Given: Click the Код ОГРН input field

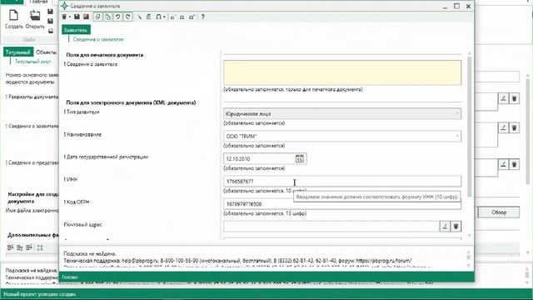Looking at the screenshot, I should click(x=342, y=204).
